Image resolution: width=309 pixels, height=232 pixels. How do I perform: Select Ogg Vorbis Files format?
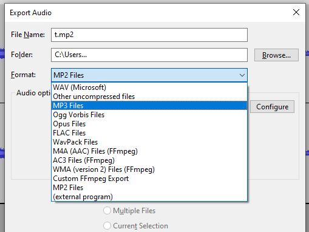[x=149, y=115]
